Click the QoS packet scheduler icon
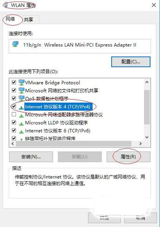 (21, 99)
